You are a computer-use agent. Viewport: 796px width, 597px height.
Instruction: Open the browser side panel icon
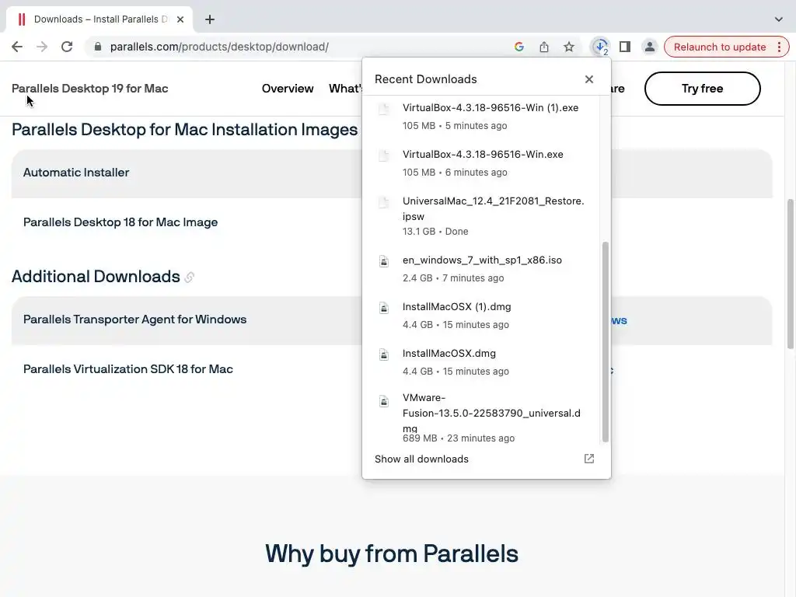[624, 47]
